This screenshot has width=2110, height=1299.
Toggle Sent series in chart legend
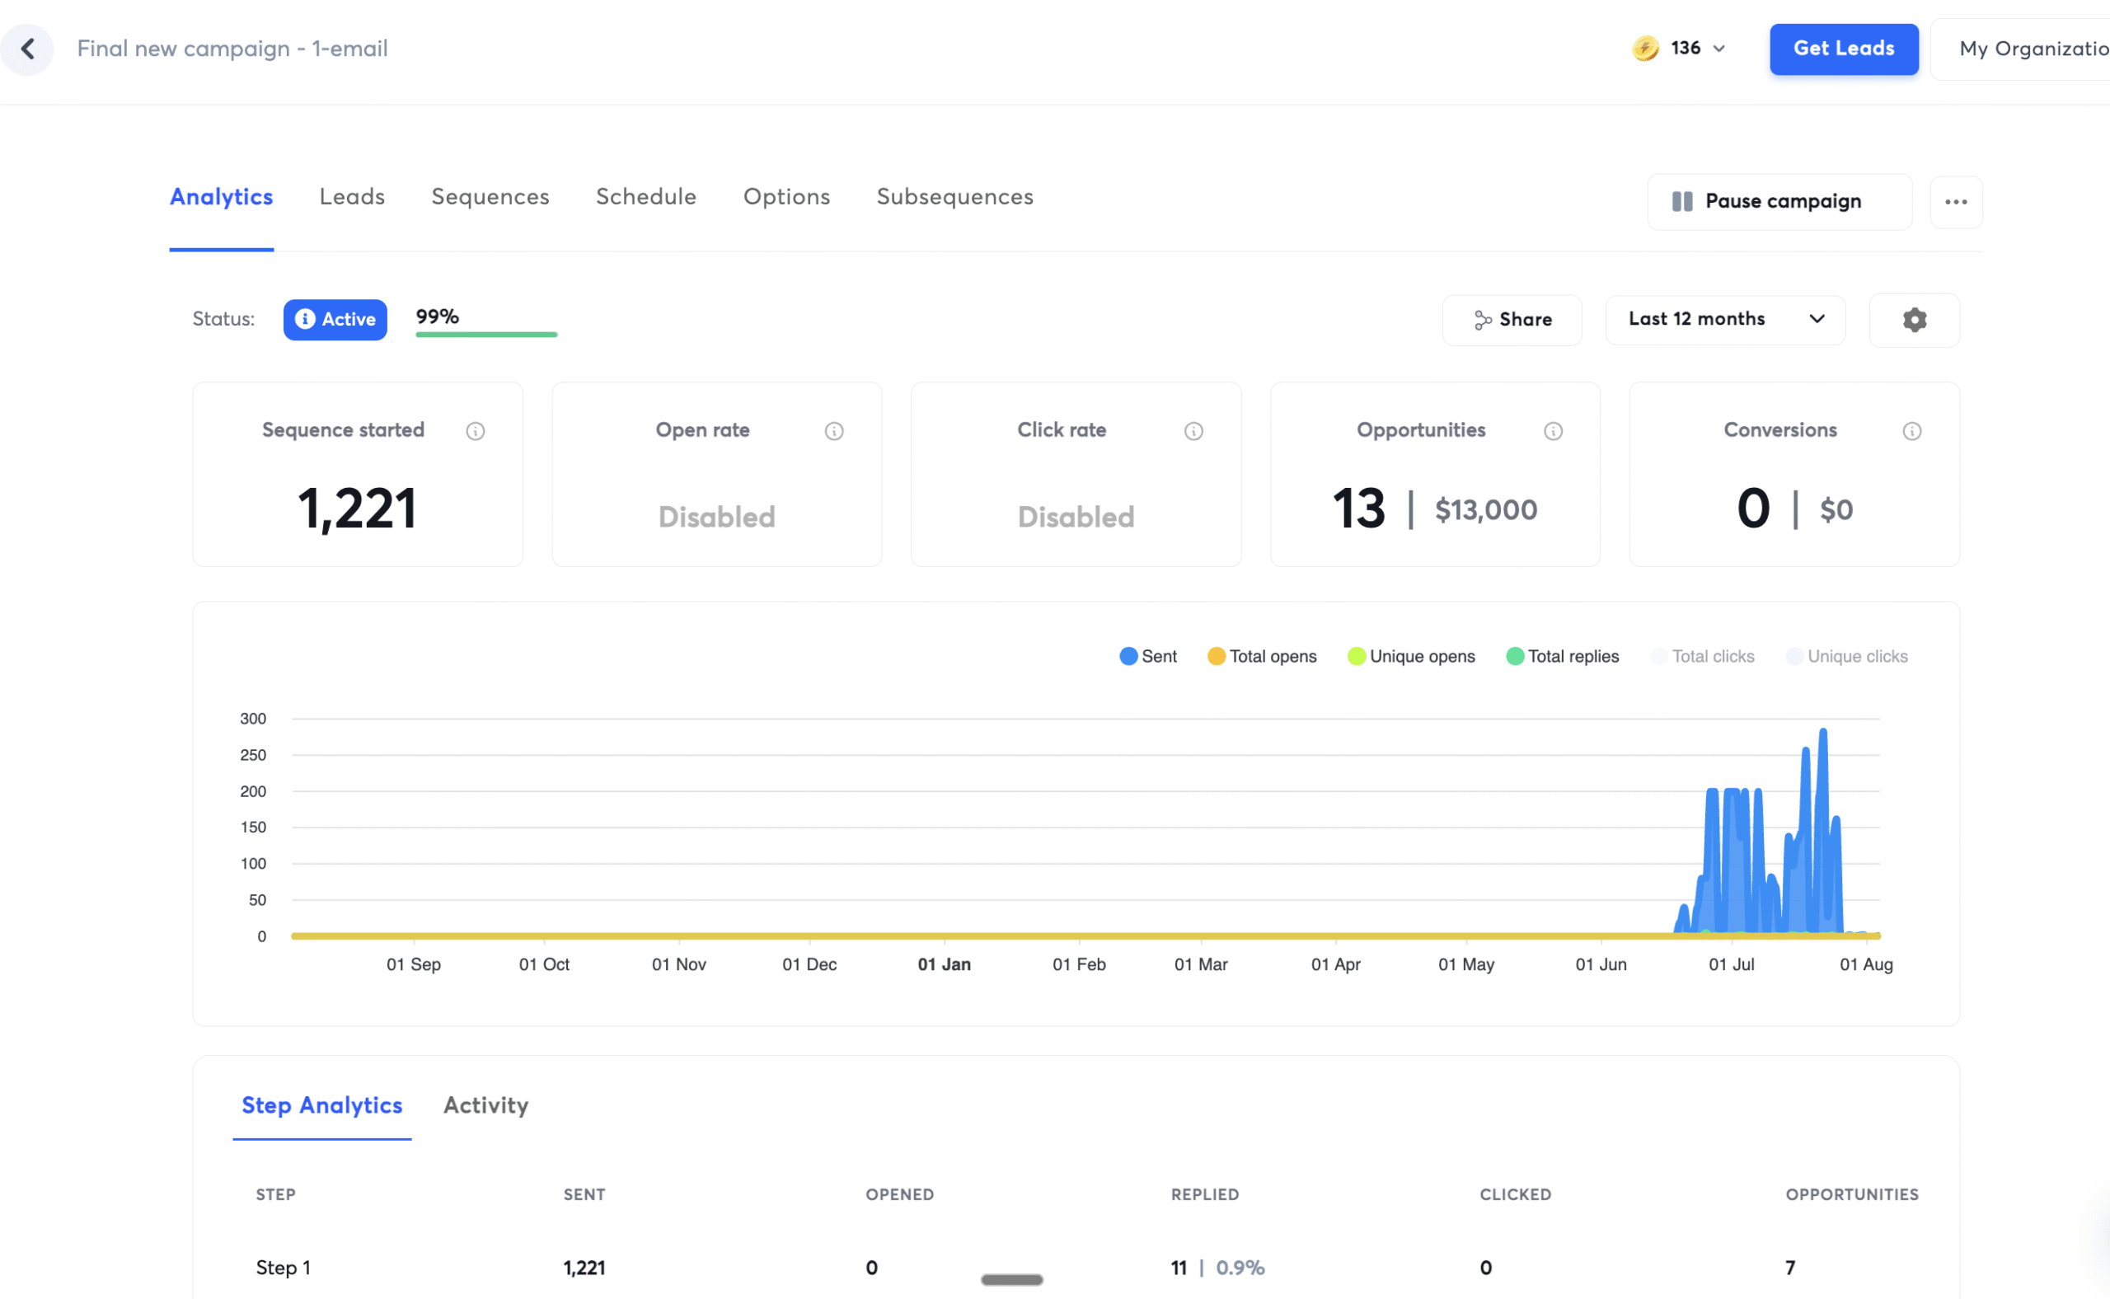click(1149, 656)
